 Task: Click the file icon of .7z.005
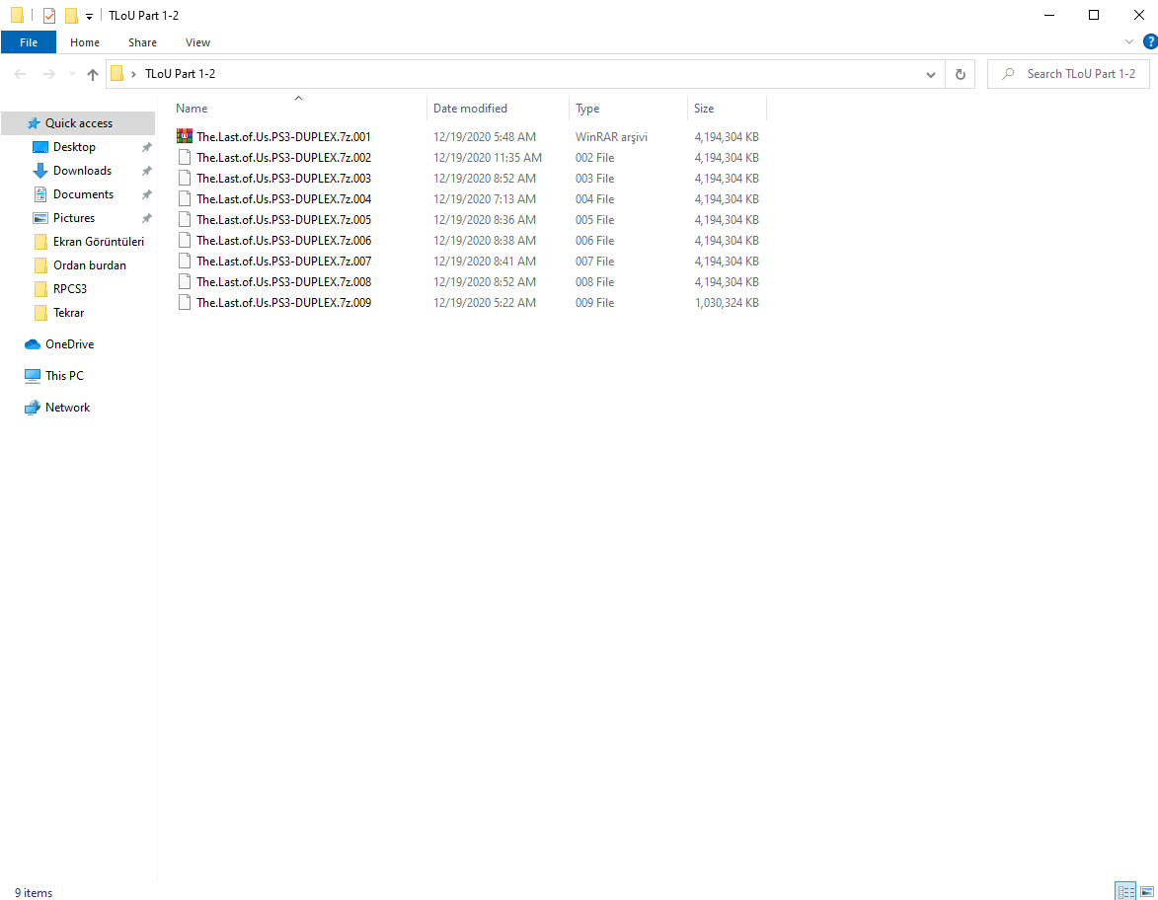pos(185,219)
